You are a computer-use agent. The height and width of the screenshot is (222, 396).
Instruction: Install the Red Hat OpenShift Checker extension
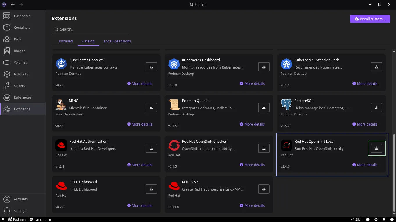point(264,148)
